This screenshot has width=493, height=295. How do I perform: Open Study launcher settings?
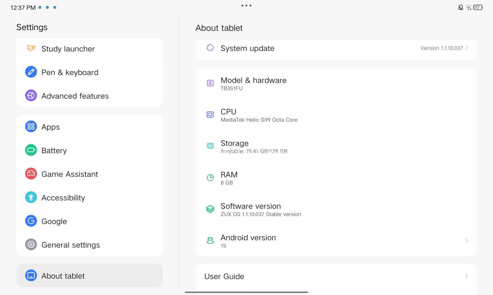[89, 49]
